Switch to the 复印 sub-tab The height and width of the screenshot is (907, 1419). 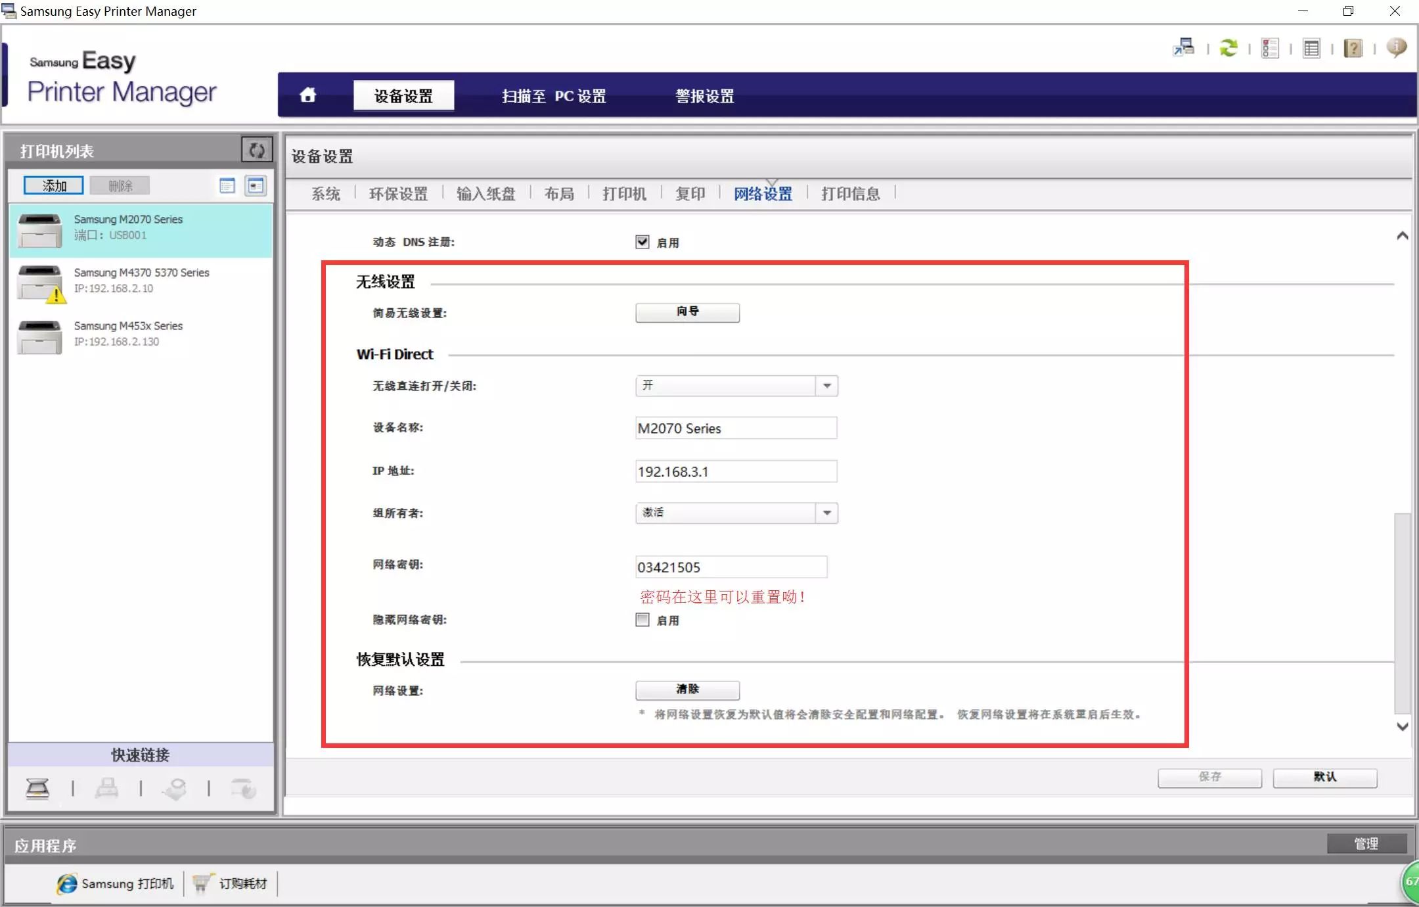click(690, 193)
